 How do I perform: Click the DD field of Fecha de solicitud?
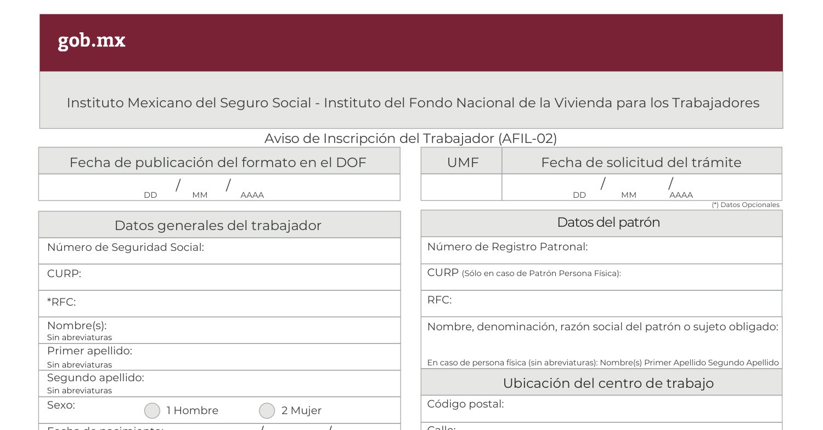[x=579, y=186]
